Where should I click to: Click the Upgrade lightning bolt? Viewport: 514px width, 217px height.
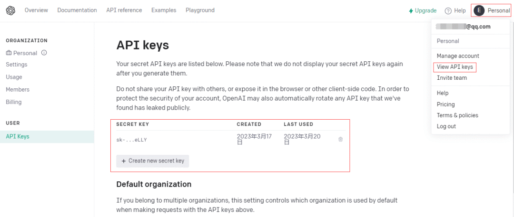(x=411, y=10)
